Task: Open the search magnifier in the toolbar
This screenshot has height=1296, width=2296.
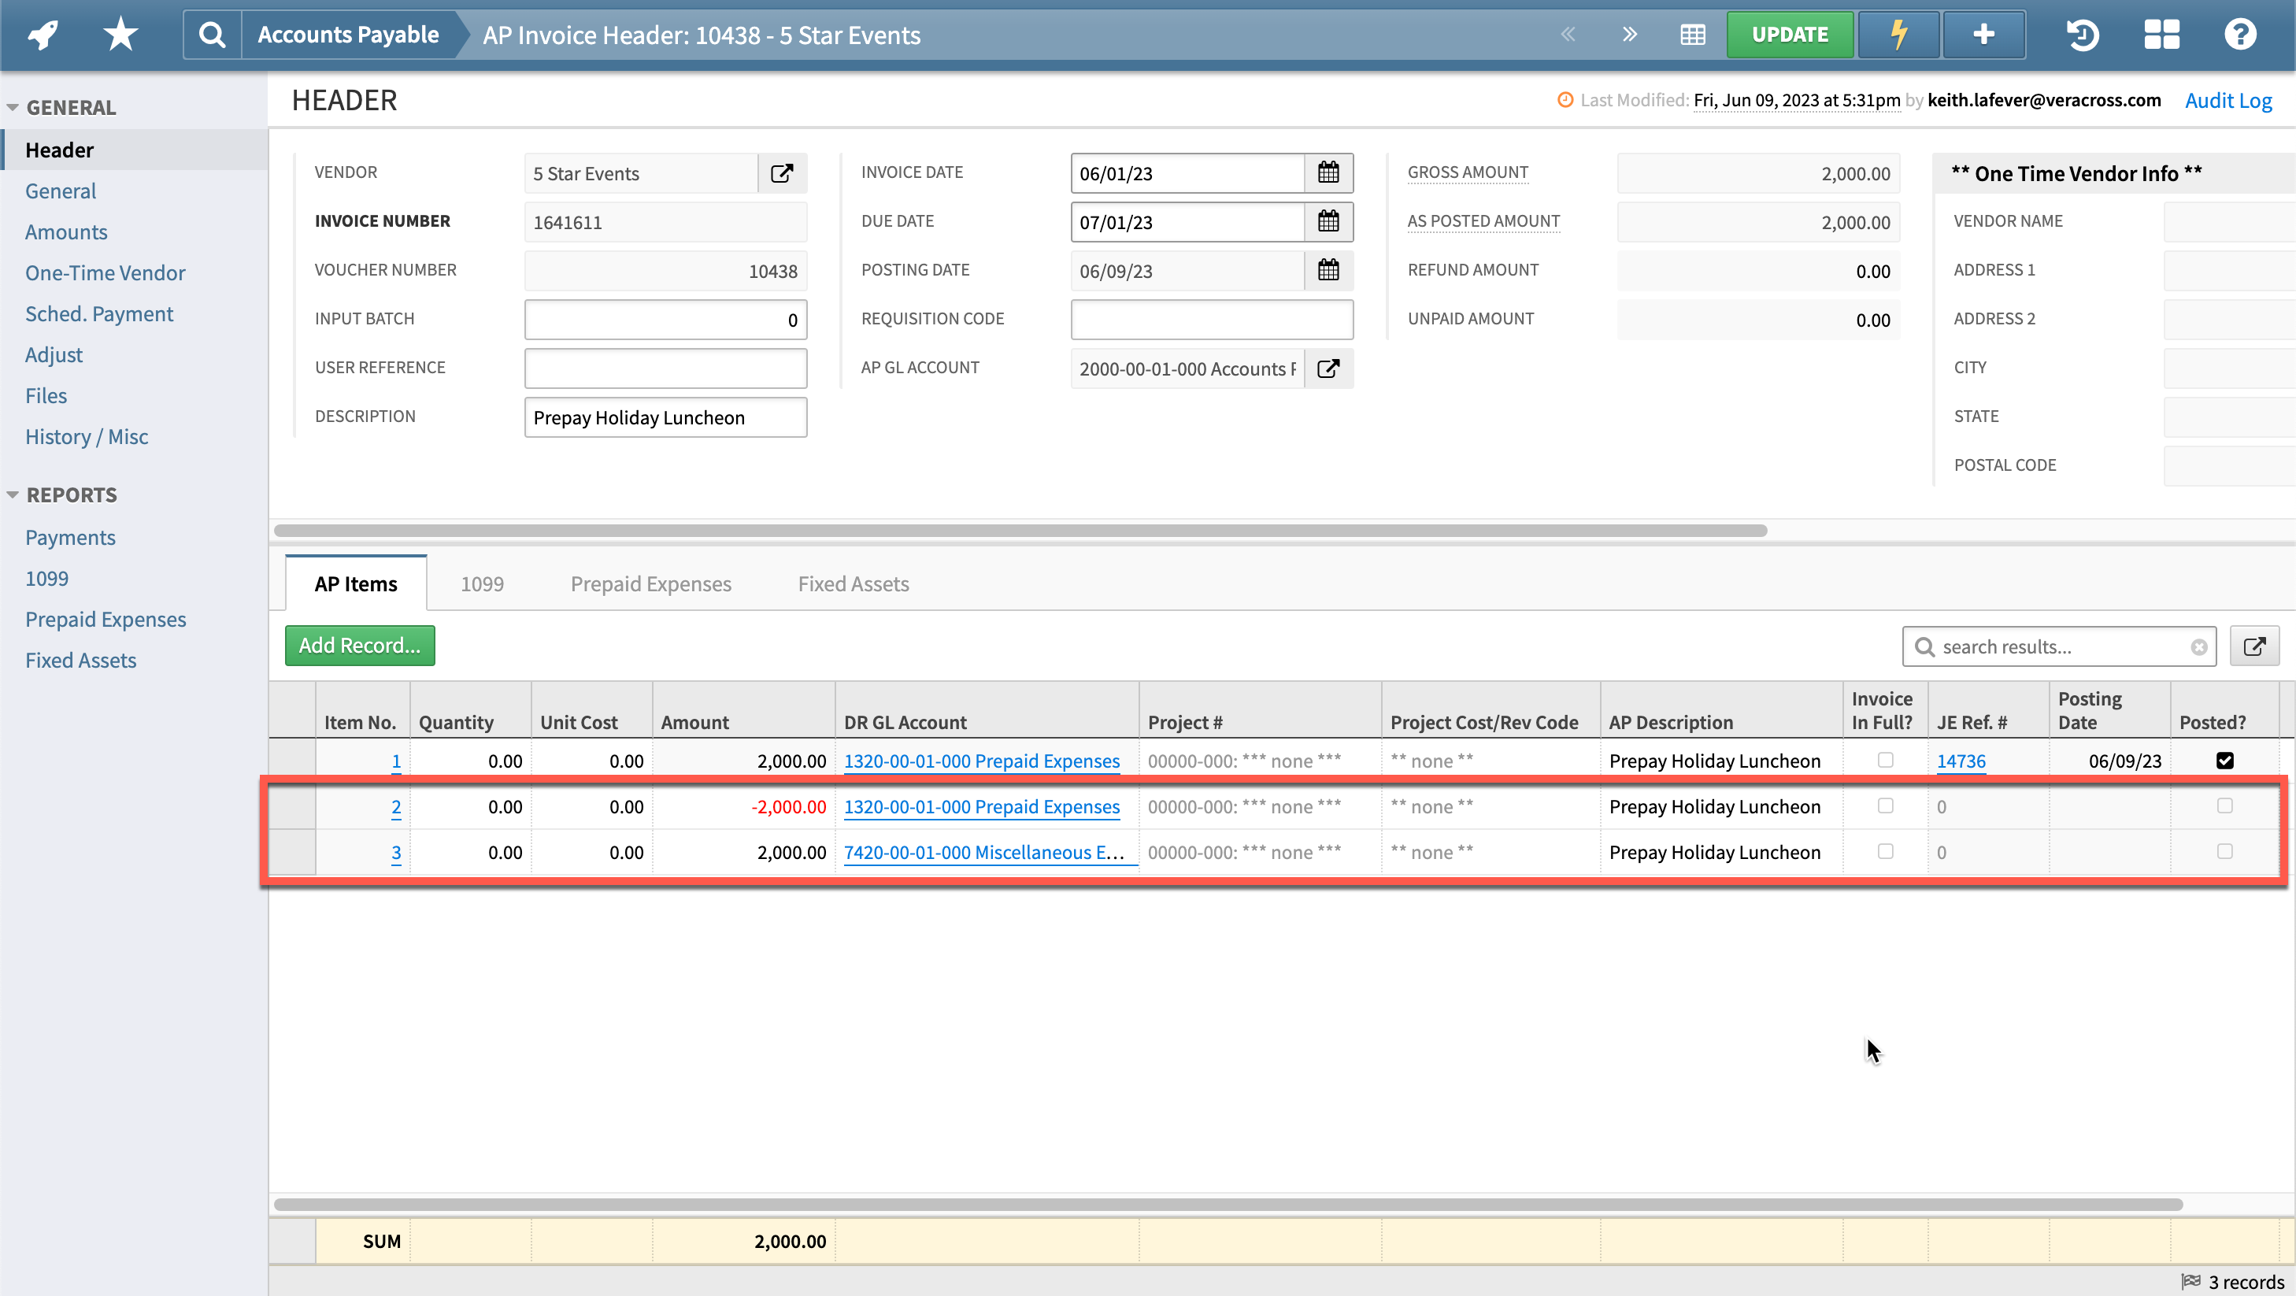Action: (211, 34)
